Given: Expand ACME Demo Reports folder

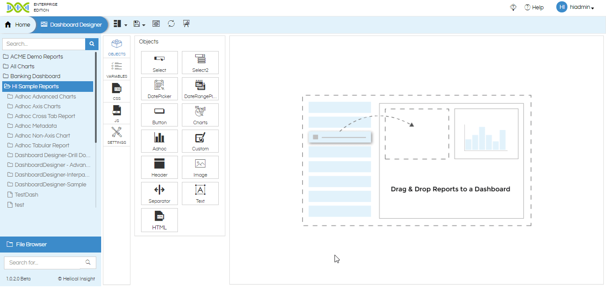Looking at the screenshot, I should click(33, 57).
